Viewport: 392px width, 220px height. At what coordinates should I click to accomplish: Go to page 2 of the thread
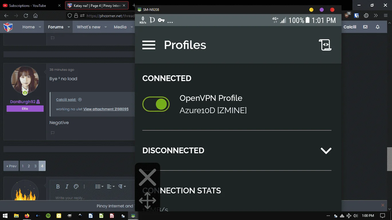click(29, 166)
